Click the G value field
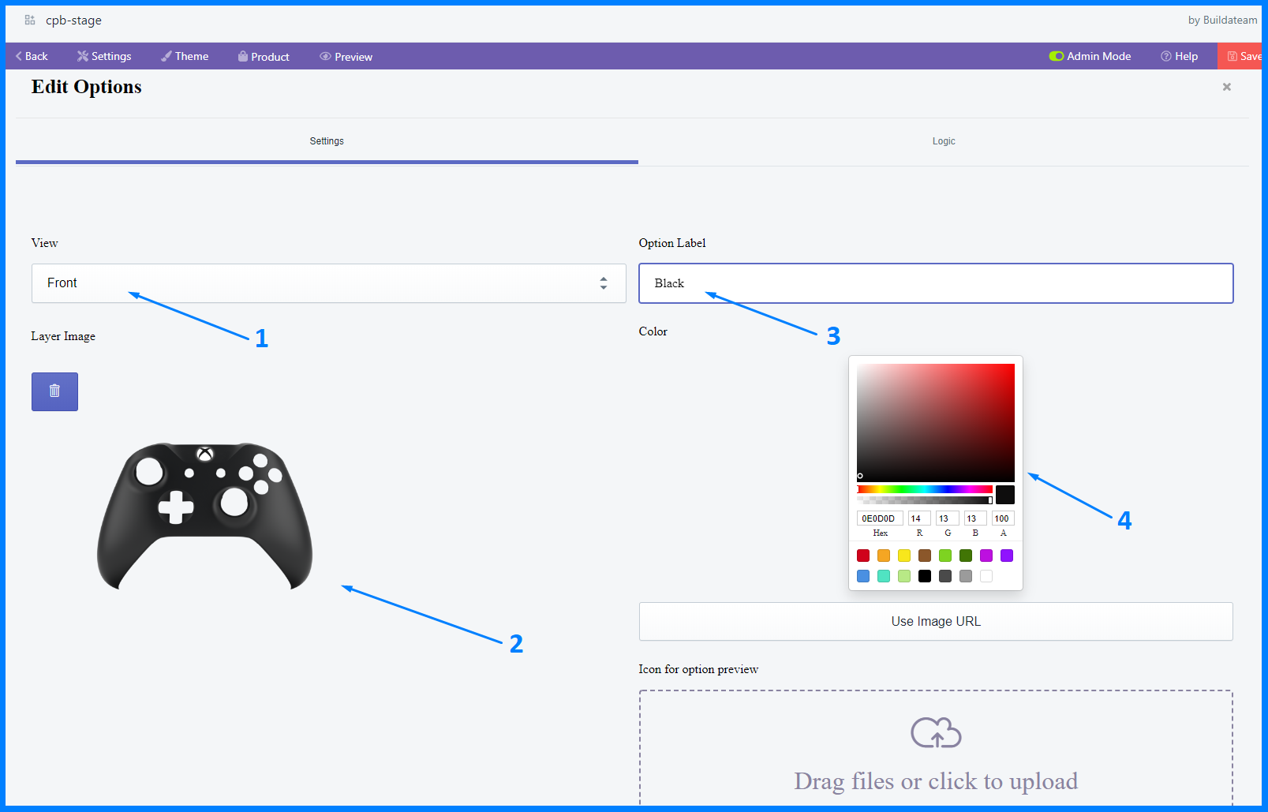The height and width of the screenshot is (812, 1268). coord(948,518)
